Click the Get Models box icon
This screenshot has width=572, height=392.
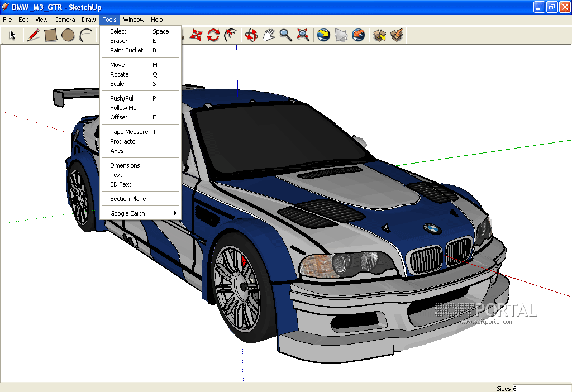click(379, 35)
